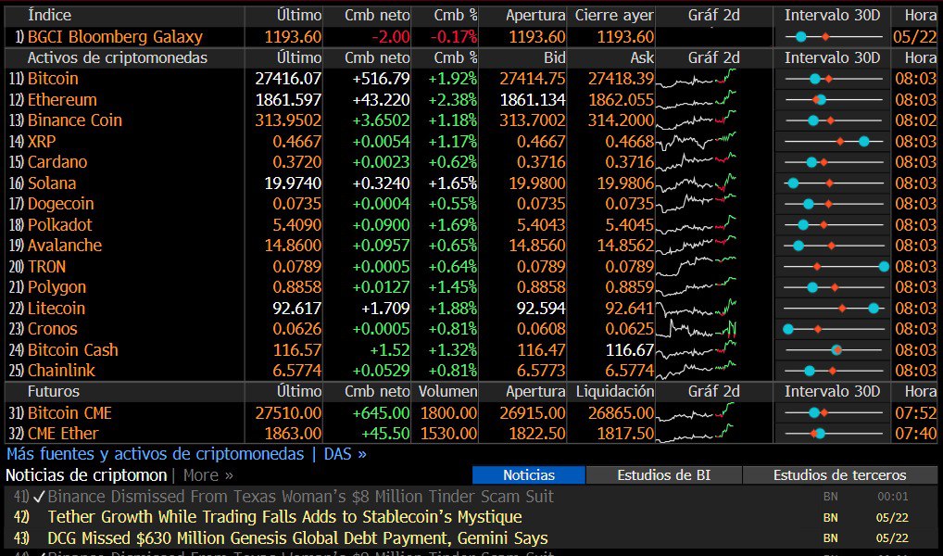Click the 'Activos de criptomonedas' section header
This screenshot has height=556, width=943.
118,57
